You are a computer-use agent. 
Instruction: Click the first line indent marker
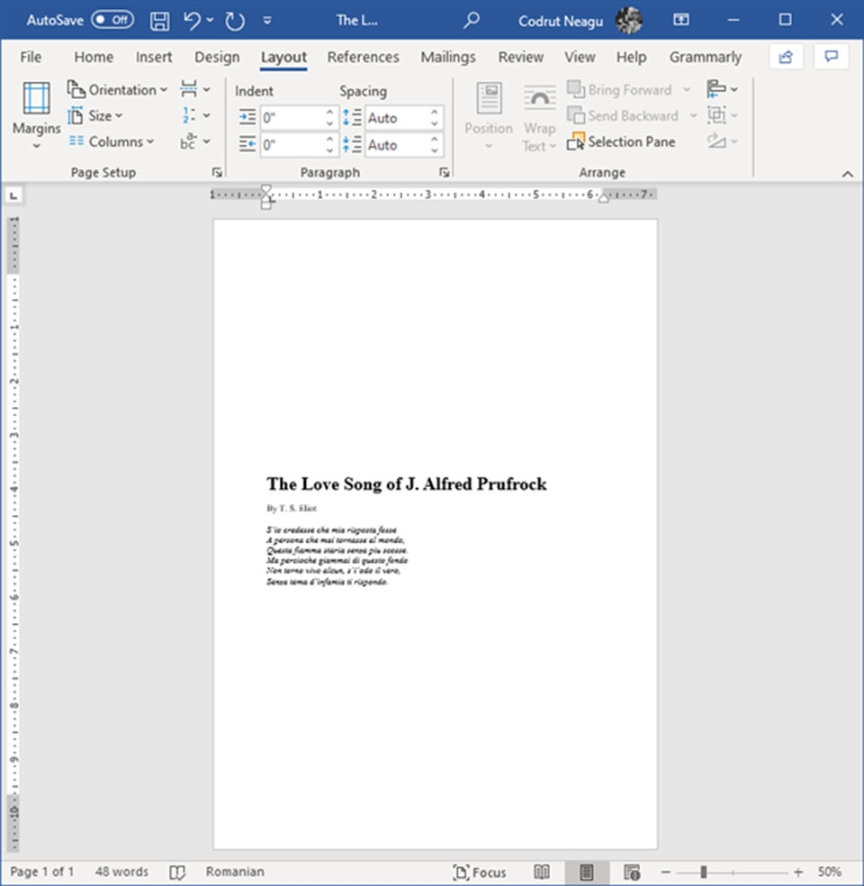click(266, 190)
